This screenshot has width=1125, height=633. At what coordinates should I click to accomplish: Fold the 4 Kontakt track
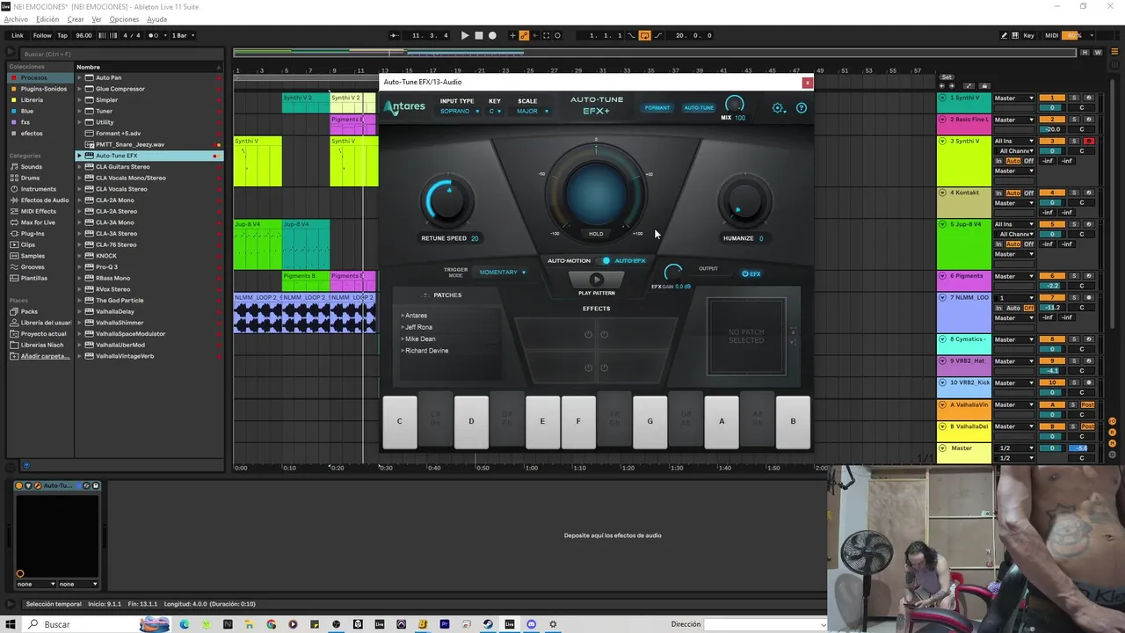click(x=942, y=193)
